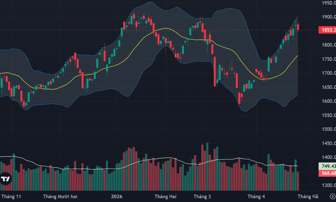The height and width of the screenshot is (202, 336).
Task: Select Tháng Hai on the time axis
Action: [165, 196]
